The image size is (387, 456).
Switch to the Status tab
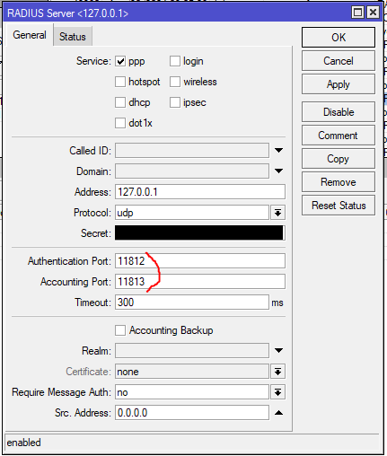pos(73,37)
